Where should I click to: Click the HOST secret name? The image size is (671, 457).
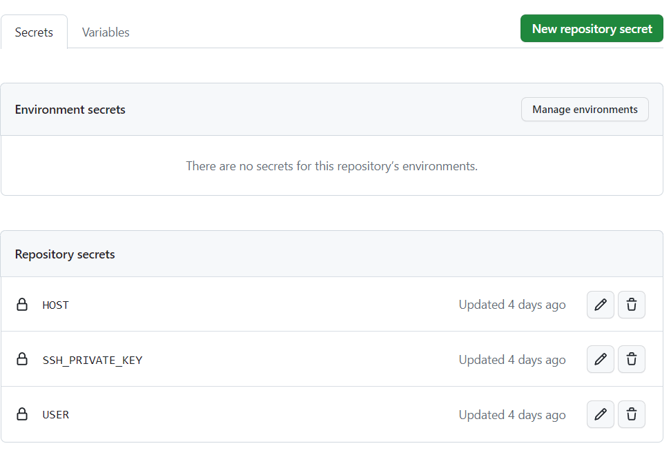coord(56,305)
